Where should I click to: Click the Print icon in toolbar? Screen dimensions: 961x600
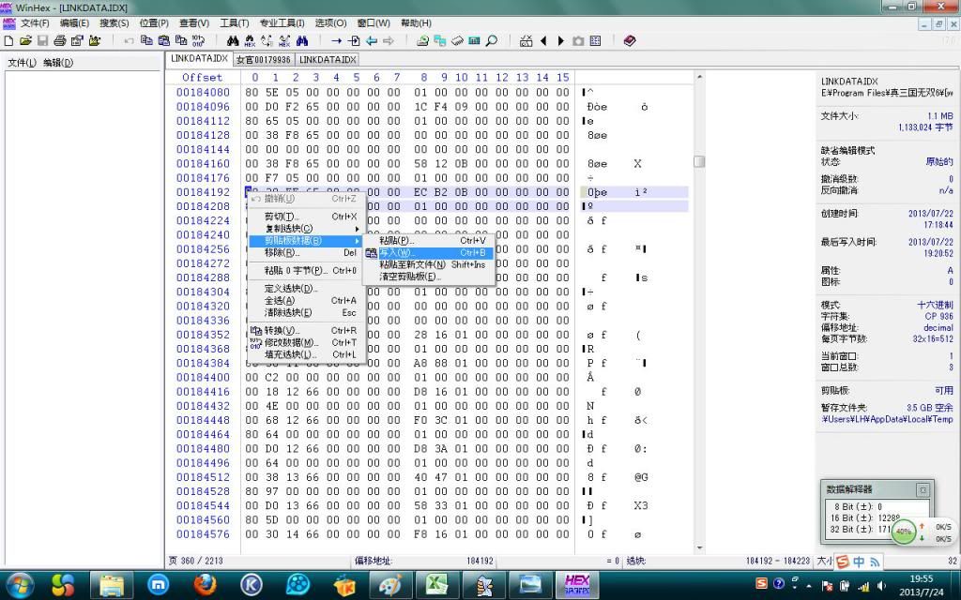[59, 41]
